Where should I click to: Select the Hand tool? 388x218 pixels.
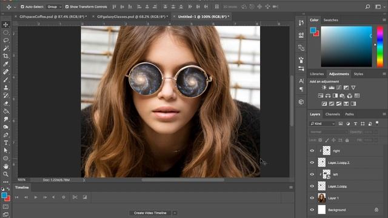coord(5,167)
